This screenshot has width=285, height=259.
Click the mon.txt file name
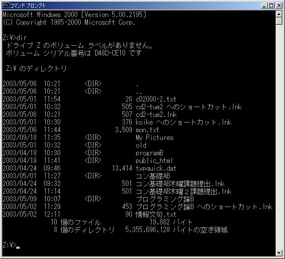(x=147, y=130)
